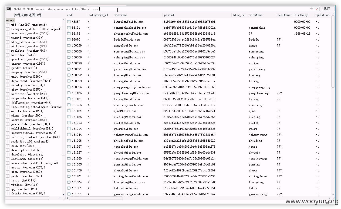This screenshot has width=341, height=209.
Task: Check the qq (varchar(128)) column checkbox
Action: point(8,189)
